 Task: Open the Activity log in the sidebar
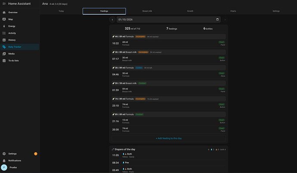(x=20, y=33)
